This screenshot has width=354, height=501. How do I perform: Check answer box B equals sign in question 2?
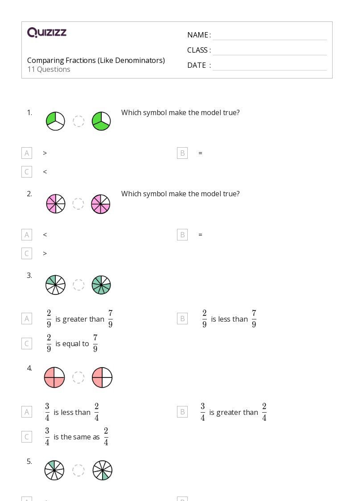(182, 235)
